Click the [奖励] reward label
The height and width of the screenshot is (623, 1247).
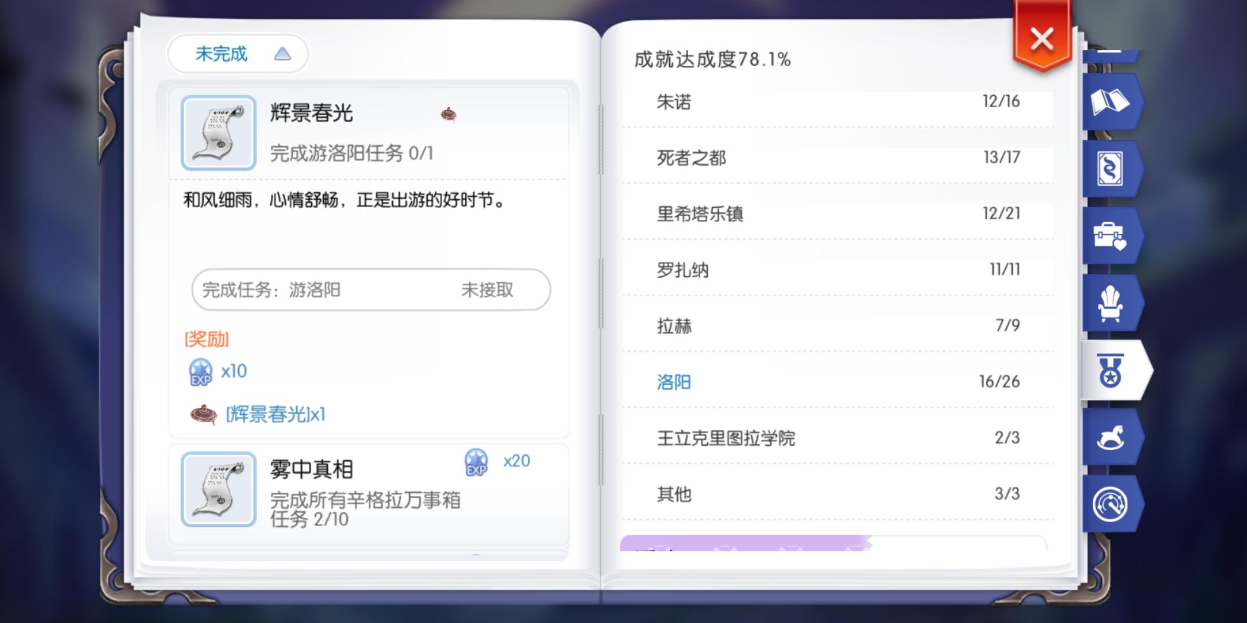[x=207, y=339]
